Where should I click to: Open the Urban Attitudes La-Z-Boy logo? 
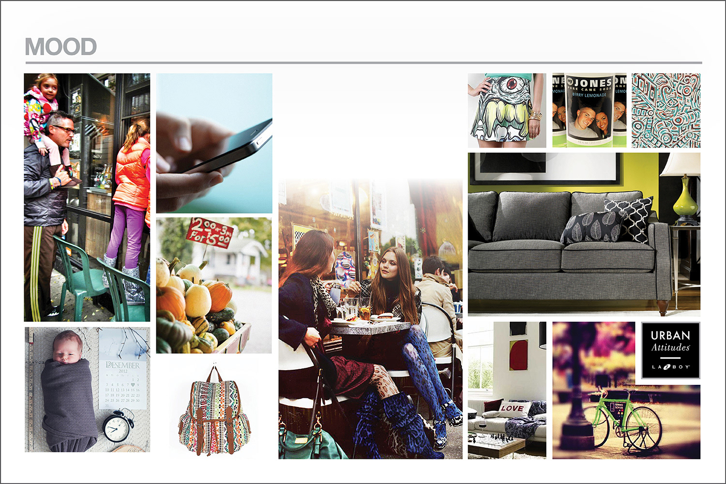pos(670,350)
